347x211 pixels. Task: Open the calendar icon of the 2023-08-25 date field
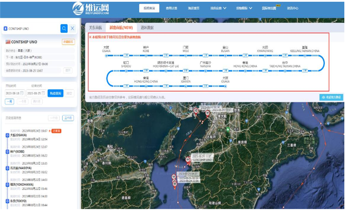43,93
